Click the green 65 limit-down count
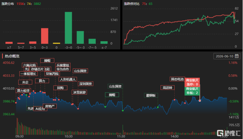The height and width of the screenshot is (139, 243). pyautogui.click(x=151, y=4)
